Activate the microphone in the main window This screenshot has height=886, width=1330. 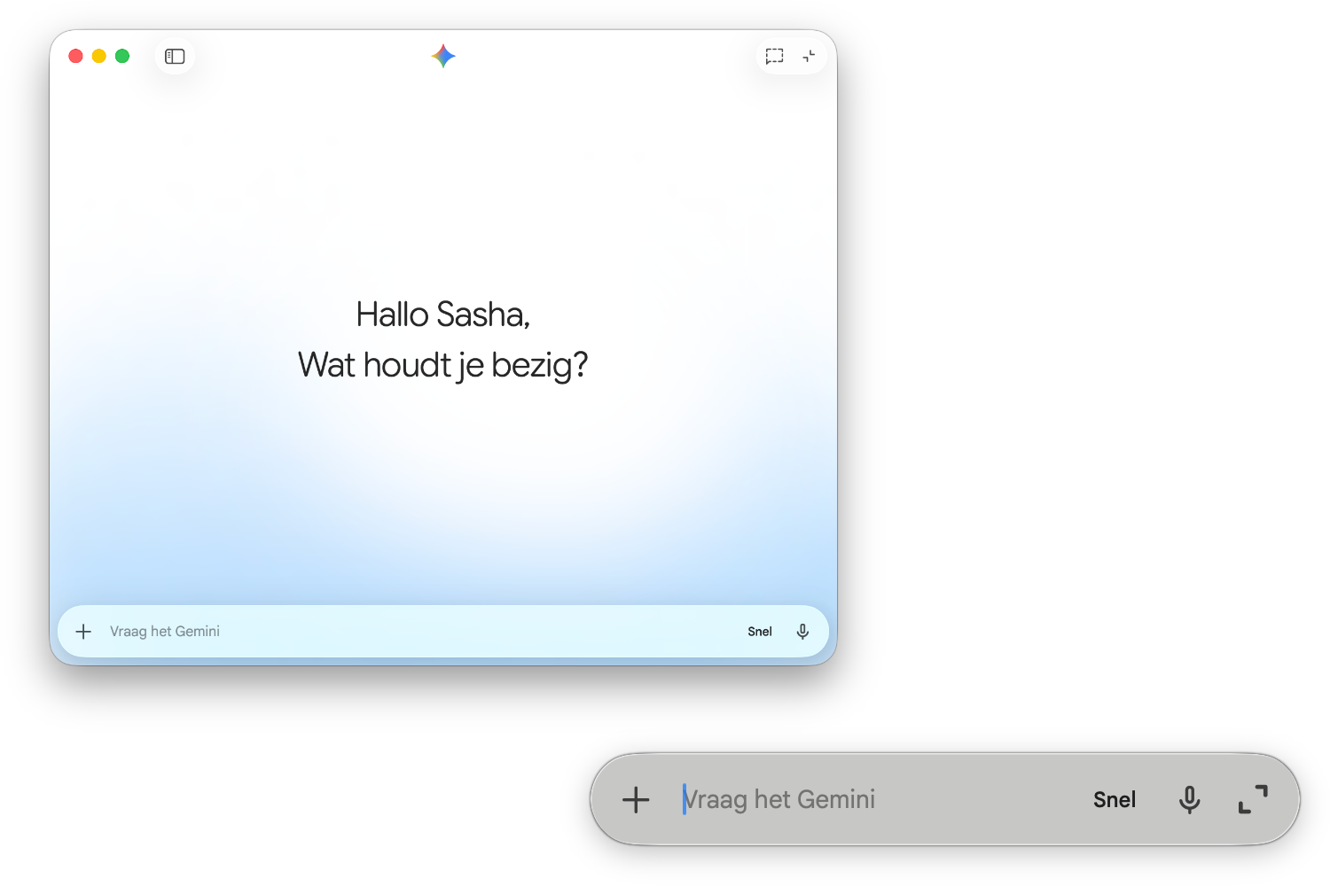click(x=802, y=632)
